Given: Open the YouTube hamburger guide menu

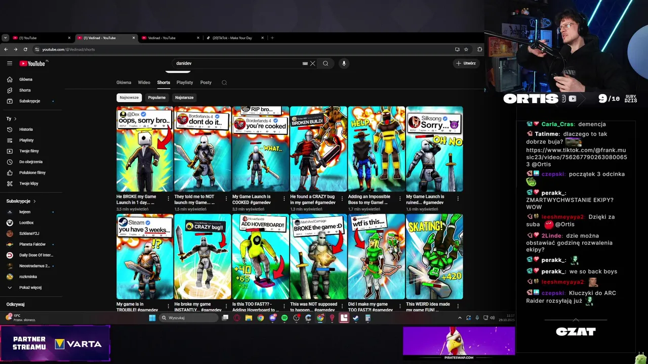Looking at the screenshot, I should click(10, 63).
